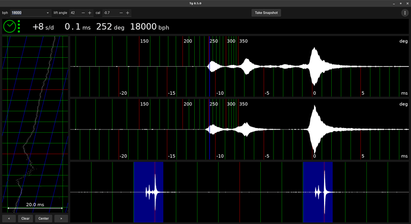Click the lift angle value field
Screen dimensions: 411x224
(x=74, y=13)
